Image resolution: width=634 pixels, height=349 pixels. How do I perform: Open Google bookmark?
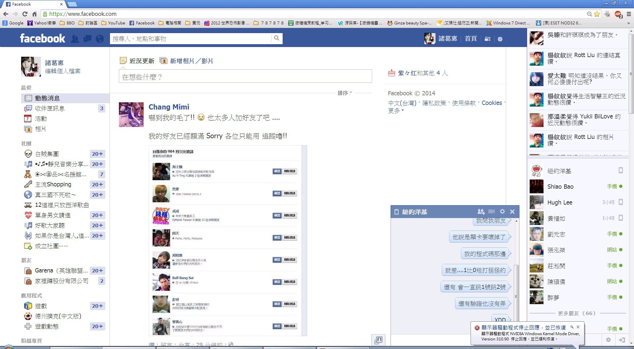[x=13, y=23]
